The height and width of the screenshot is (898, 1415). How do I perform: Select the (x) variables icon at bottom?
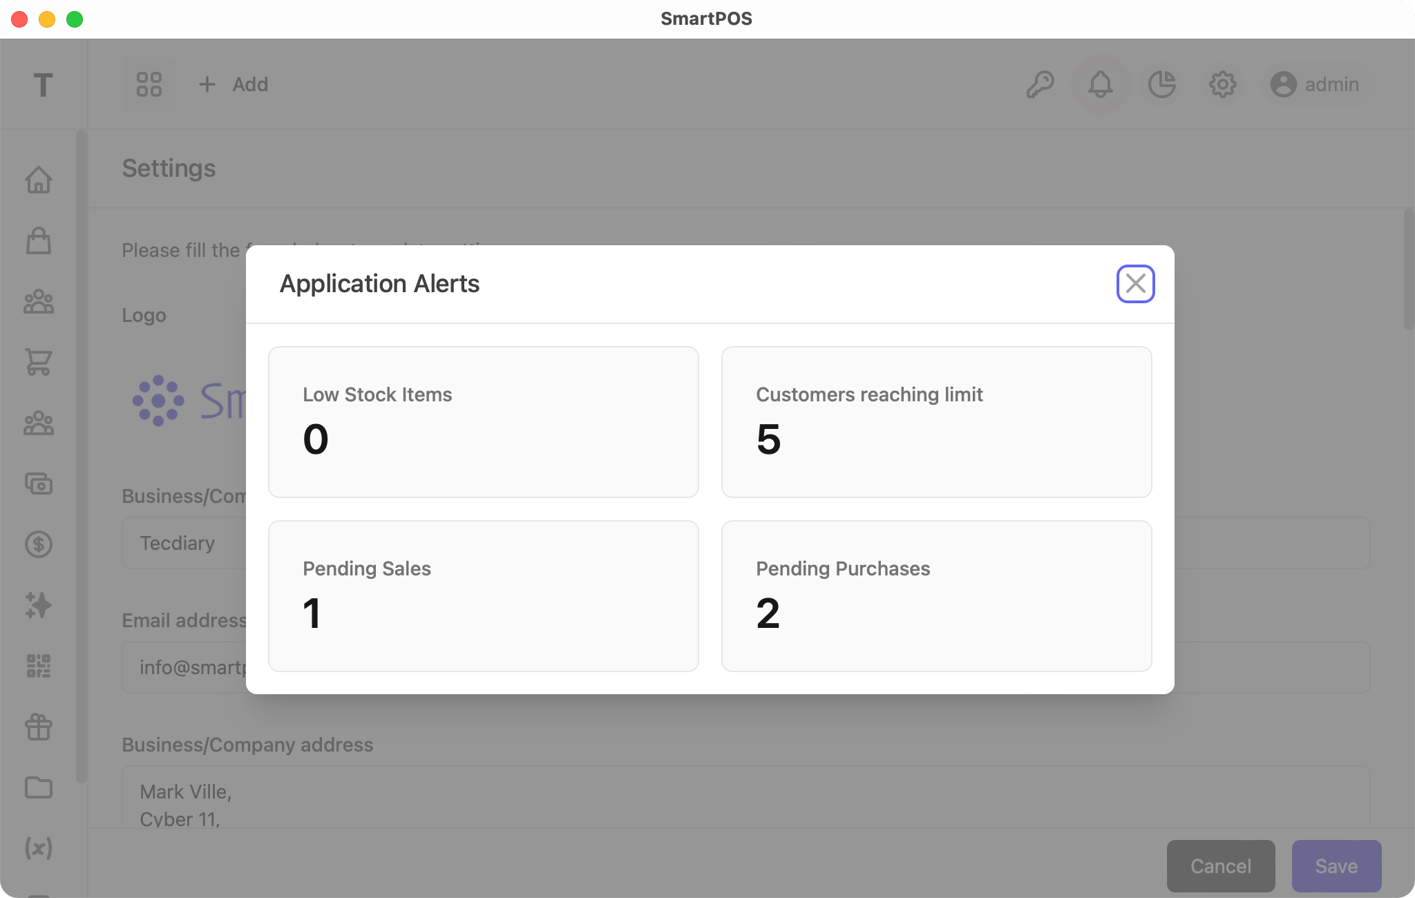click(x=39, y=849)
